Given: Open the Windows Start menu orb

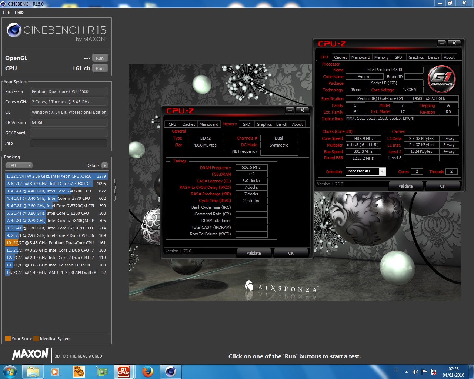Looking at the screenshot, I should tap(10, 371).
